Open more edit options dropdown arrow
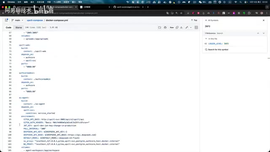Screen dimensions: 270x152 coord(191,27)
